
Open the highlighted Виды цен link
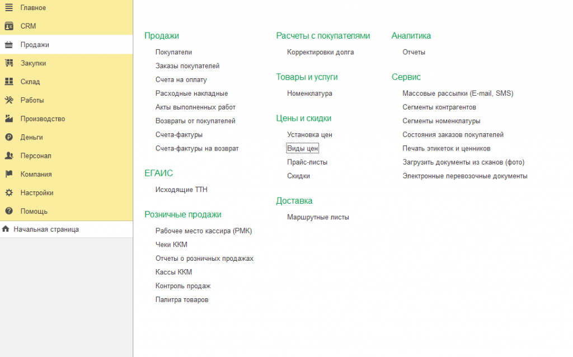tap(303, 149)
